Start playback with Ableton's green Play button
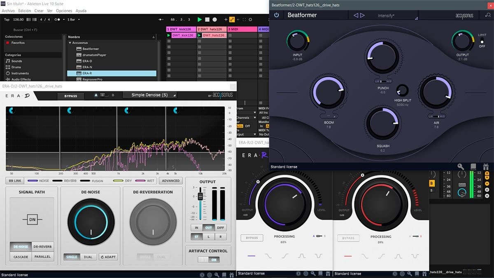Screen dimensions: 494x278 point(200,19)
